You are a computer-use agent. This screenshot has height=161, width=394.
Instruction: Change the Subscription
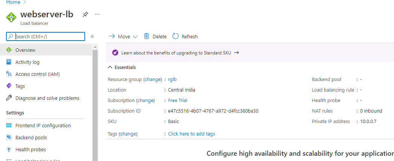[x=145, y=101]
